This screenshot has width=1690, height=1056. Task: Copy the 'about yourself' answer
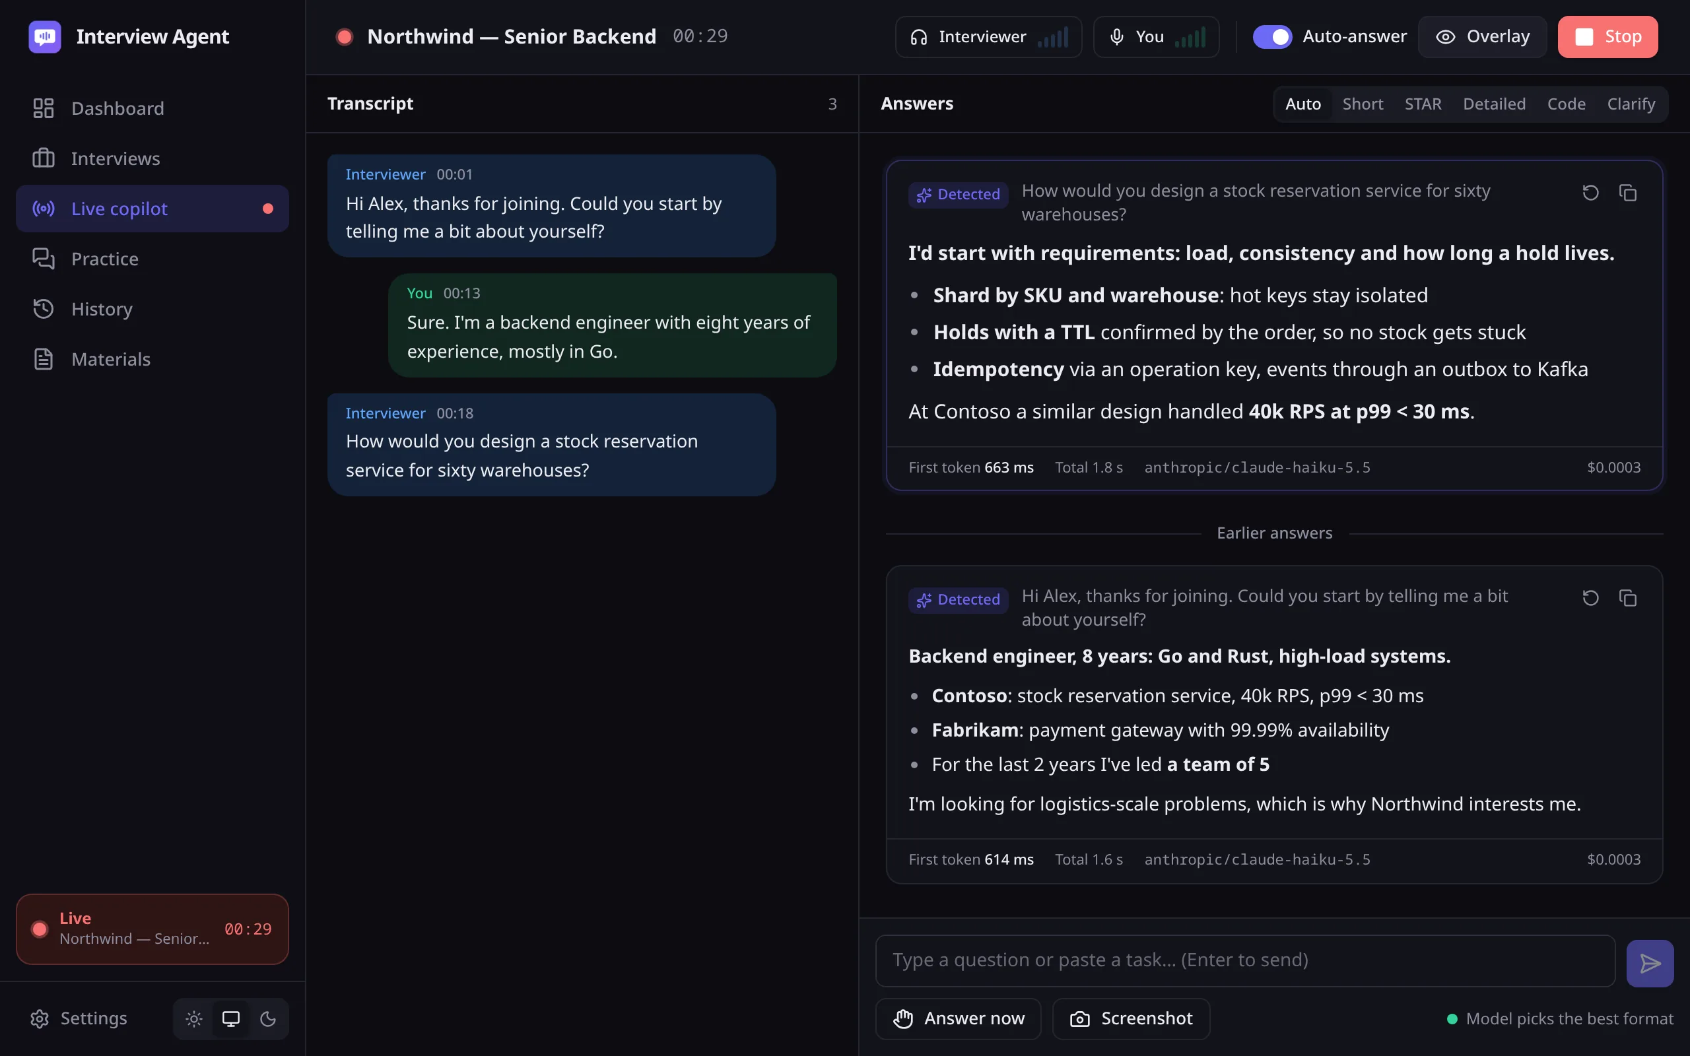click(x=1628, y=598)
